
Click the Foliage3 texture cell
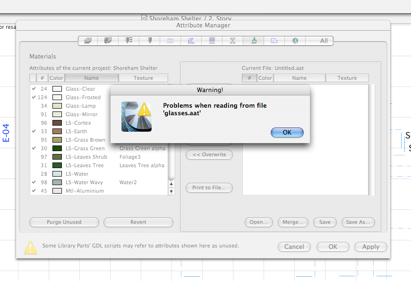tap(130, 157)
